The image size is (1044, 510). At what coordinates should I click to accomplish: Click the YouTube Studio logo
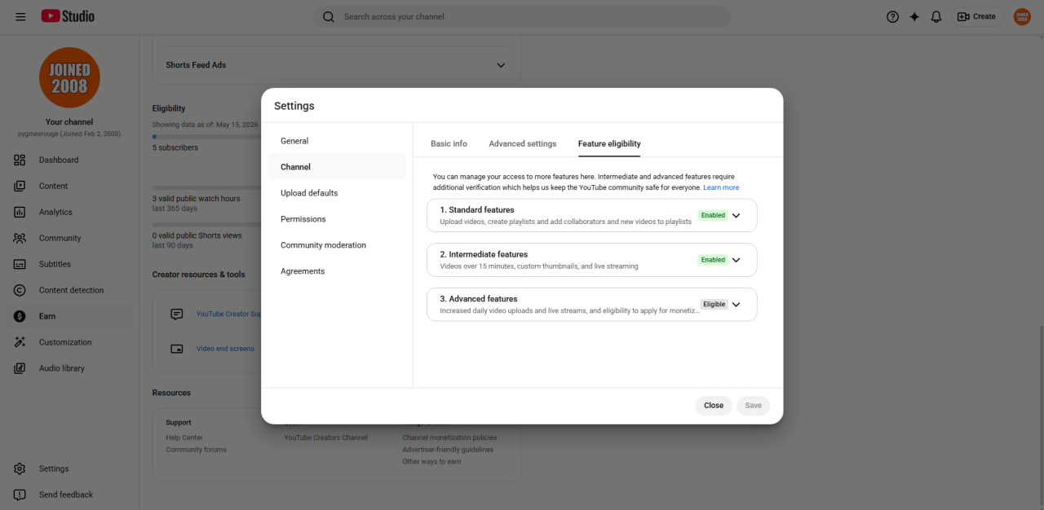68,16
